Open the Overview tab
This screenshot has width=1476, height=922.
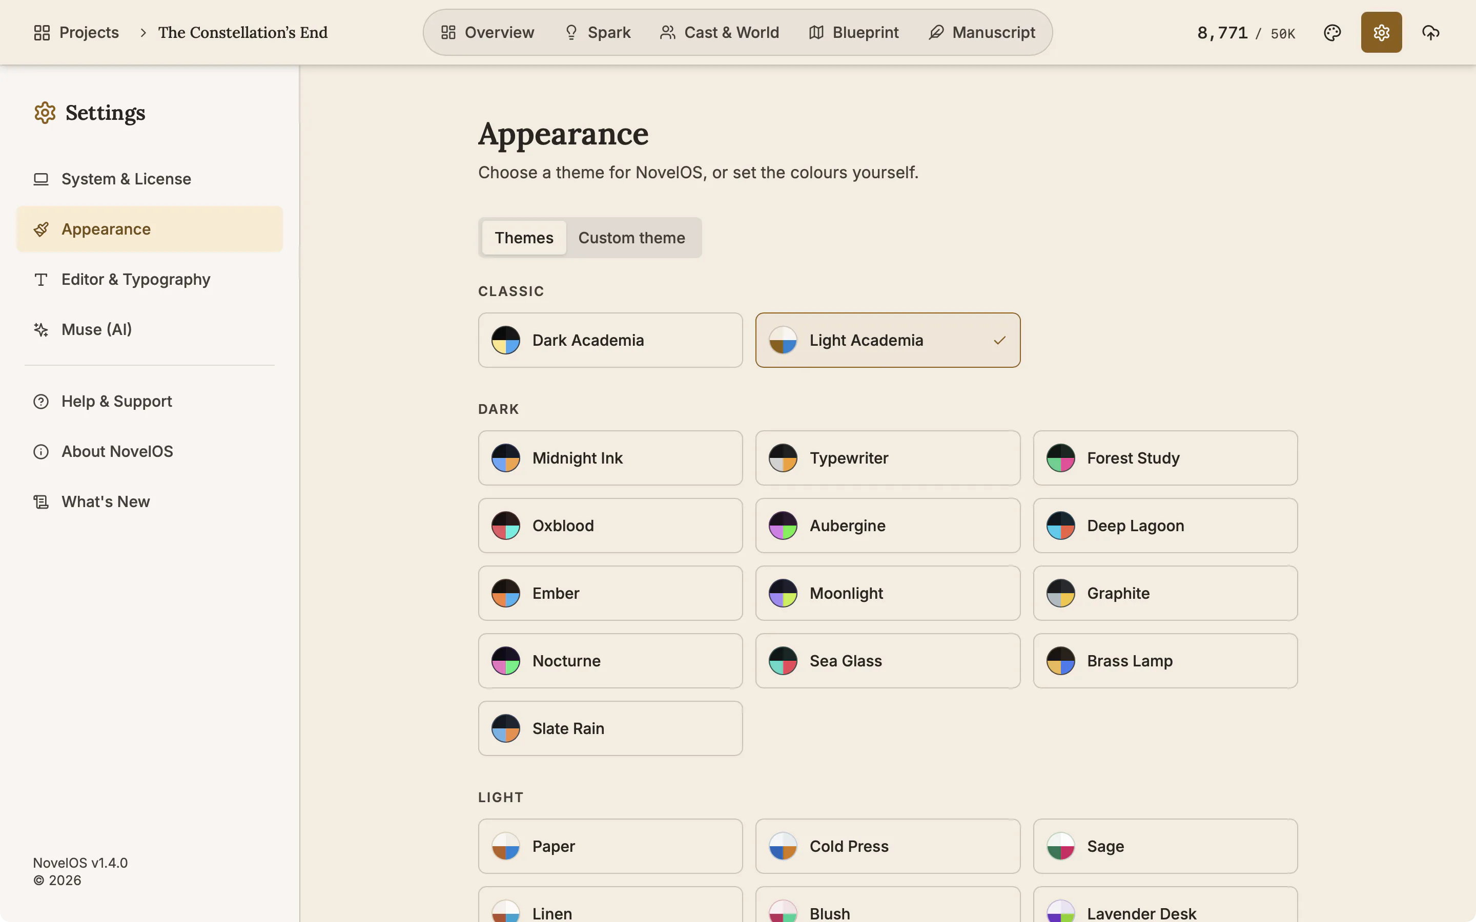[487, 32]
